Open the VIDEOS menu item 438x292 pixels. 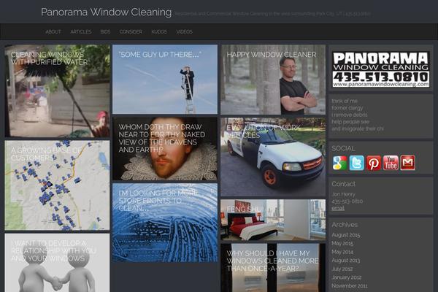[185, 32]
